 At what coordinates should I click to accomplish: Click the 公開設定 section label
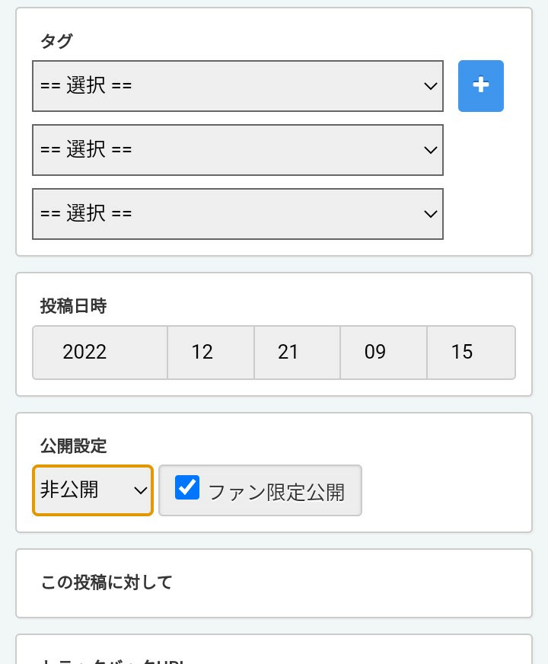73,446
